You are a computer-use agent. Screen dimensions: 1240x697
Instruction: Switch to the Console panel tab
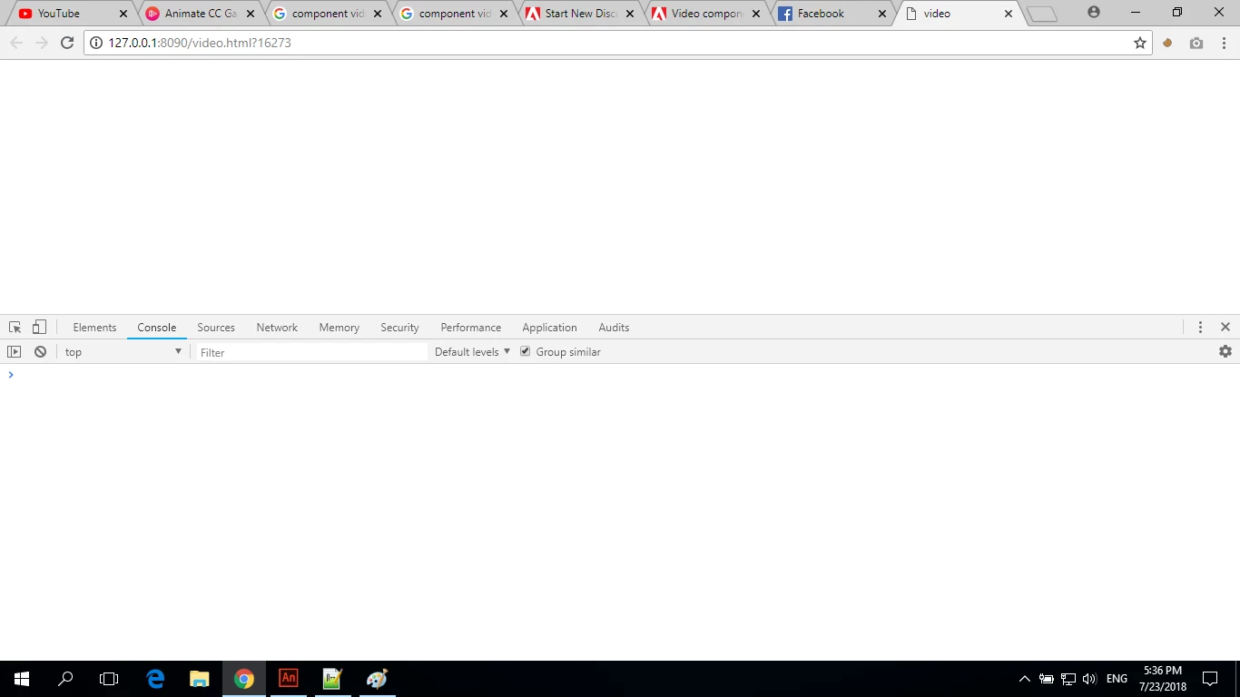click(157, 328)
